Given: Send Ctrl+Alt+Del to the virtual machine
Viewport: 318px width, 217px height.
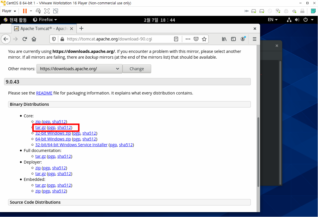Looking at the screenshot, I should pyautogui.click(x=38, y=11).
